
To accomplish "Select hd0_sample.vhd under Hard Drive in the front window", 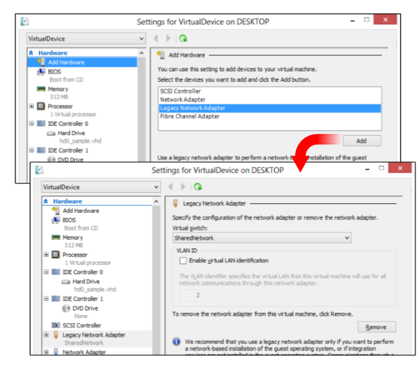I will pyautogui.click(x=95, y=290).
